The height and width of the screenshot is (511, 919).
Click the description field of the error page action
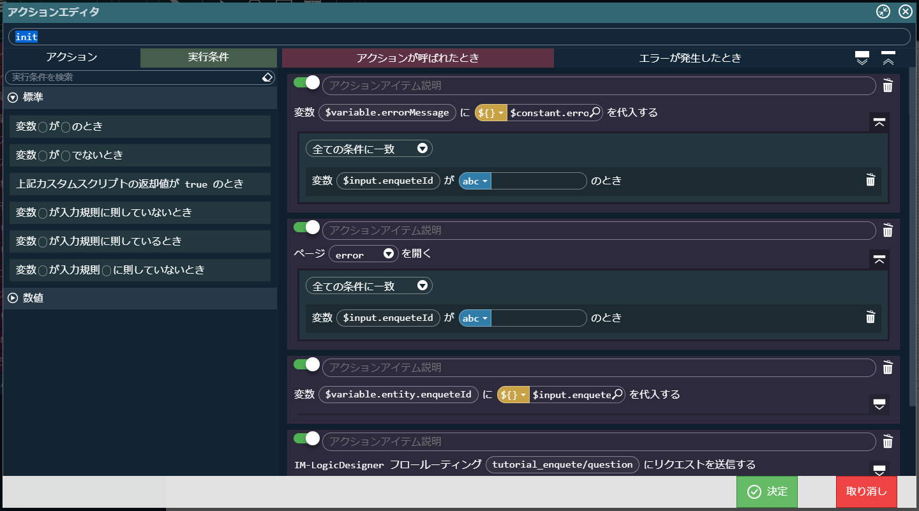pyautogui.click(x=599, y=230)
